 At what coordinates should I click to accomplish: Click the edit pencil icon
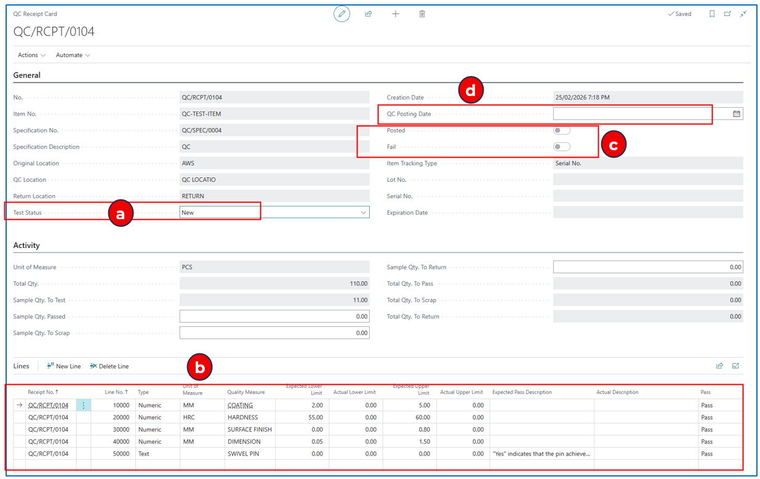(x=342, y=14)
